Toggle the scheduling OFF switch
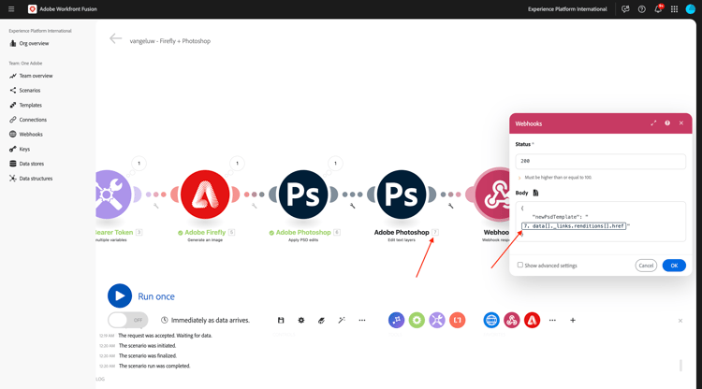The height and width of the screenshot is (389, 702). click(127, 320)
